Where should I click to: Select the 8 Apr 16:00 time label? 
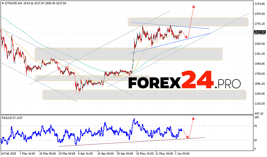[85, 154]
